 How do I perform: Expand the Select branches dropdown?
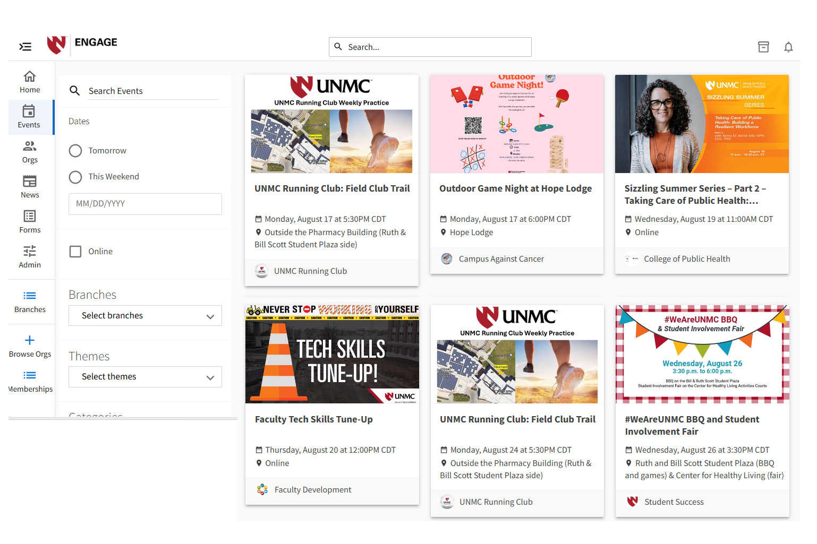(x=145, y=316)
